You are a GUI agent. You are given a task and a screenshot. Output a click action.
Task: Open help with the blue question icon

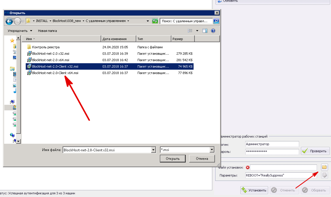click(213, 31)
